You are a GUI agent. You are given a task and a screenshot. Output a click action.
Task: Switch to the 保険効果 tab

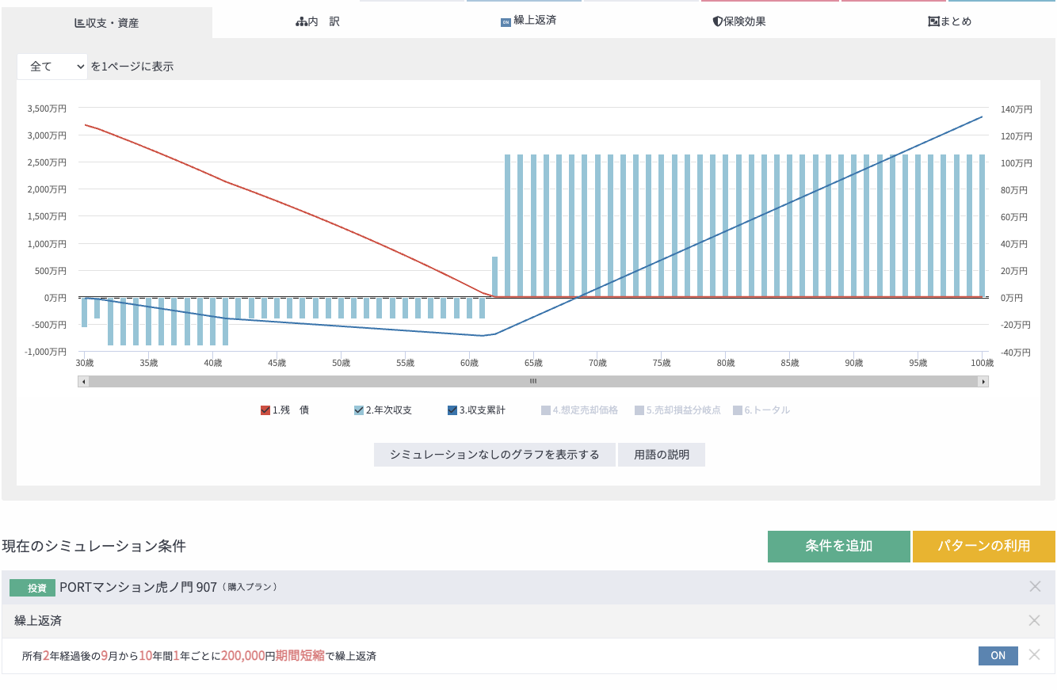[x=738, y=22]
